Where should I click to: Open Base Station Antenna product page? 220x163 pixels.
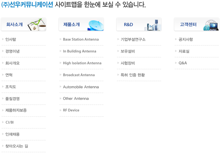[x=81, y=39]
